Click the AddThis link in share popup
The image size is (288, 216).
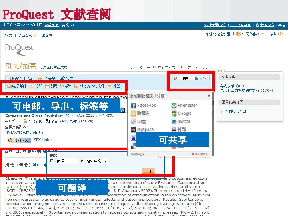click(x=200, y=154)
